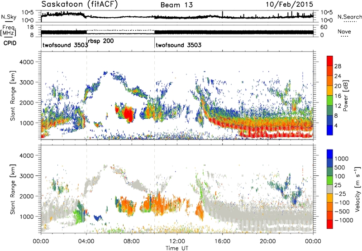The image size is (362, 251).
Task: Click the '-25' label on Velocity color bar
Action: [x=340, y=194]
